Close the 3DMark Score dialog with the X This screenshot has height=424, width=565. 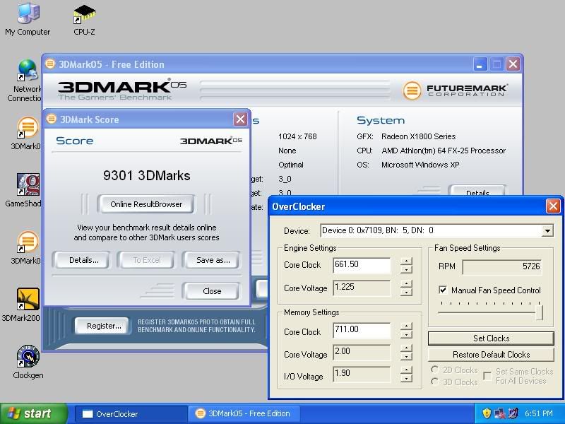click(x=240, y=119)
